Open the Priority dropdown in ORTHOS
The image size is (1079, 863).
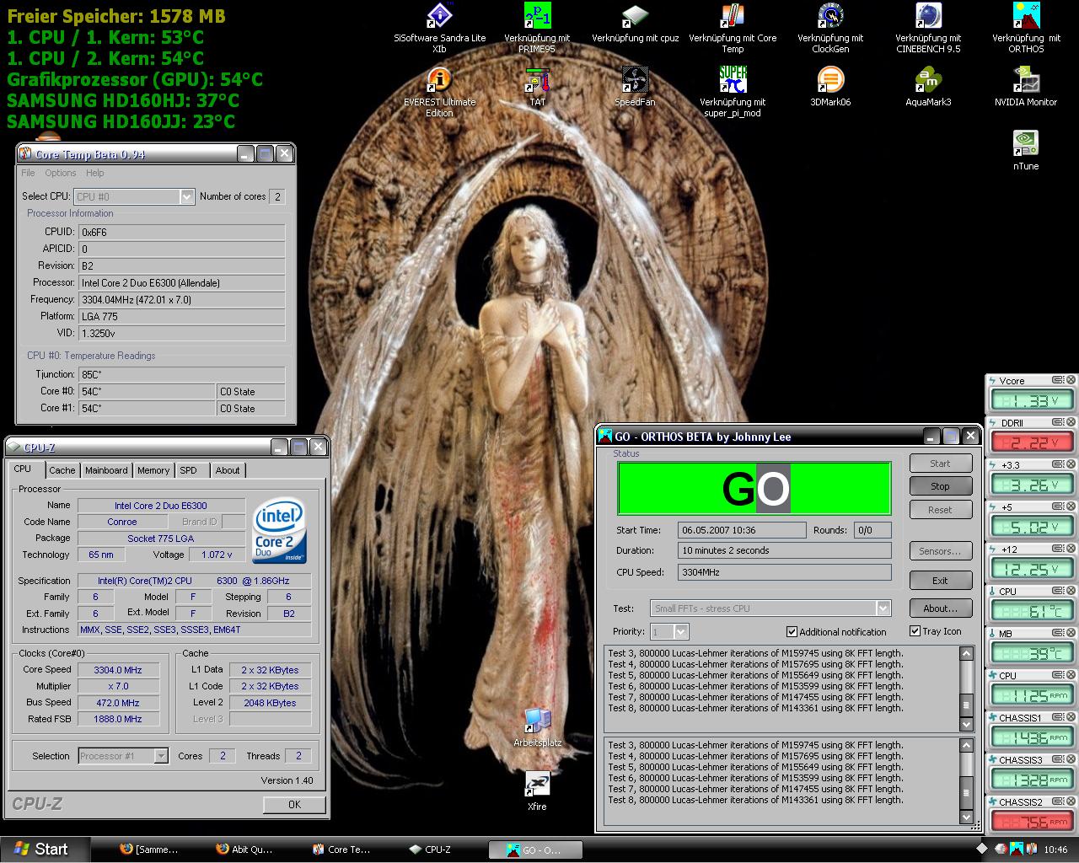coord(681,631)
